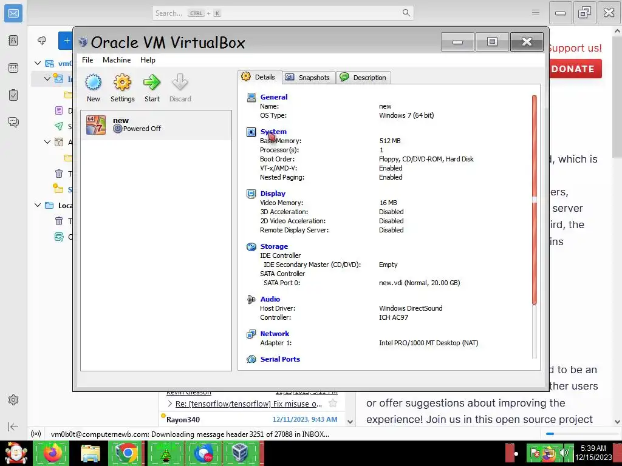The image size is (622, 466).
Task: Open Thunderbird settings gear icon
Action: 13,400
